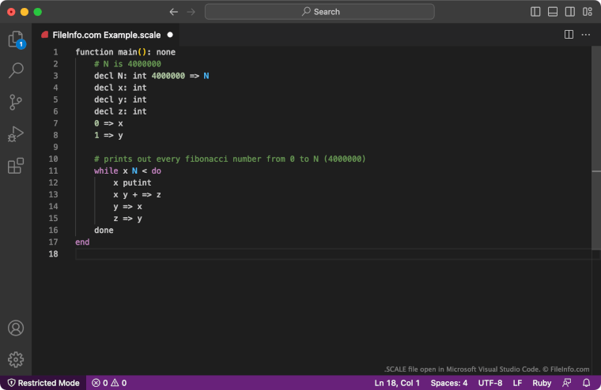601x390 pixels.
Task: Open the Manage gear settings icon
Action: (x=15, y=360)
